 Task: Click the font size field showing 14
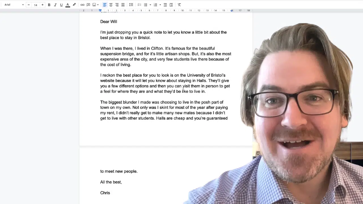(35, 5)
